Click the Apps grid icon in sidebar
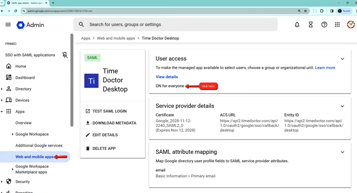357x193 pixels. [x=9, y=111]
